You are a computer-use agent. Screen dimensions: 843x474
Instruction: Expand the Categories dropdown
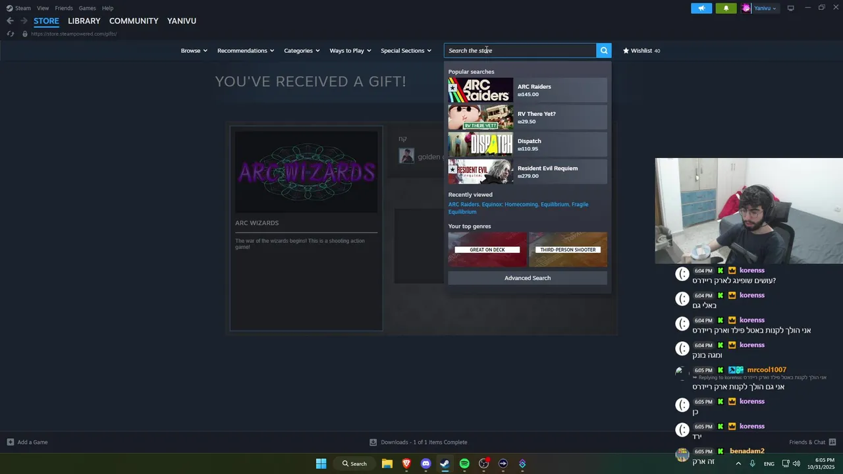302,51
